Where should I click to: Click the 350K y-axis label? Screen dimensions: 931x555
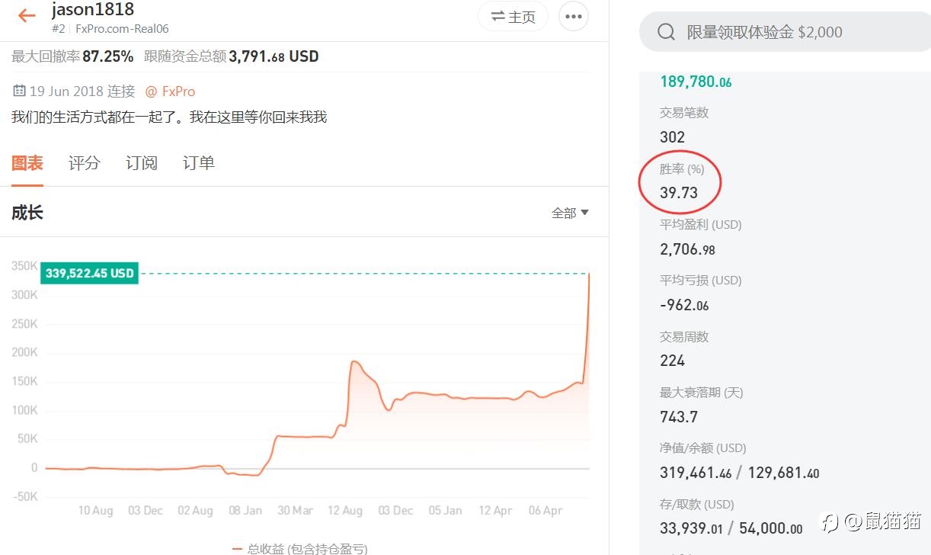pos(25,266)
